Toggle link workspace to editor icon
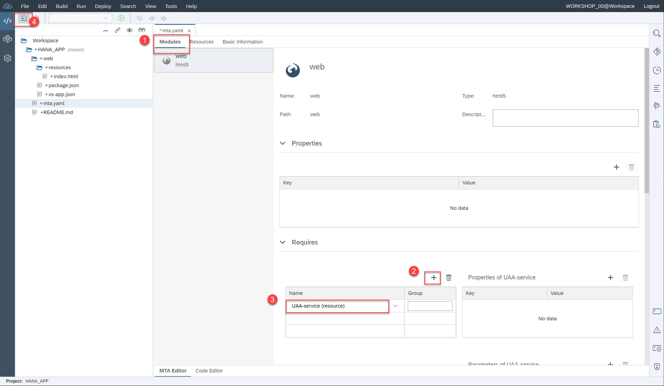The width and height of the screenshot is (664, 386). [118, 30]
